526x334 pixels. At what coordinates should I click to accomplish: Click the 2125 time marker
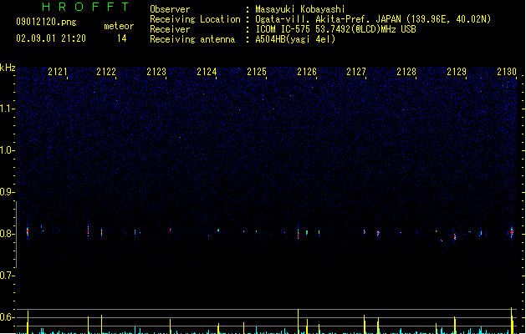pos(257,72)
